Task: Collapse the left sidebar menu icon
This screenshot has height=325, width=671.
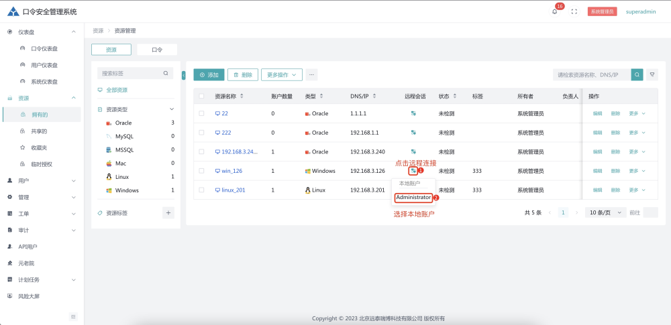Action: tap(73, 316)
